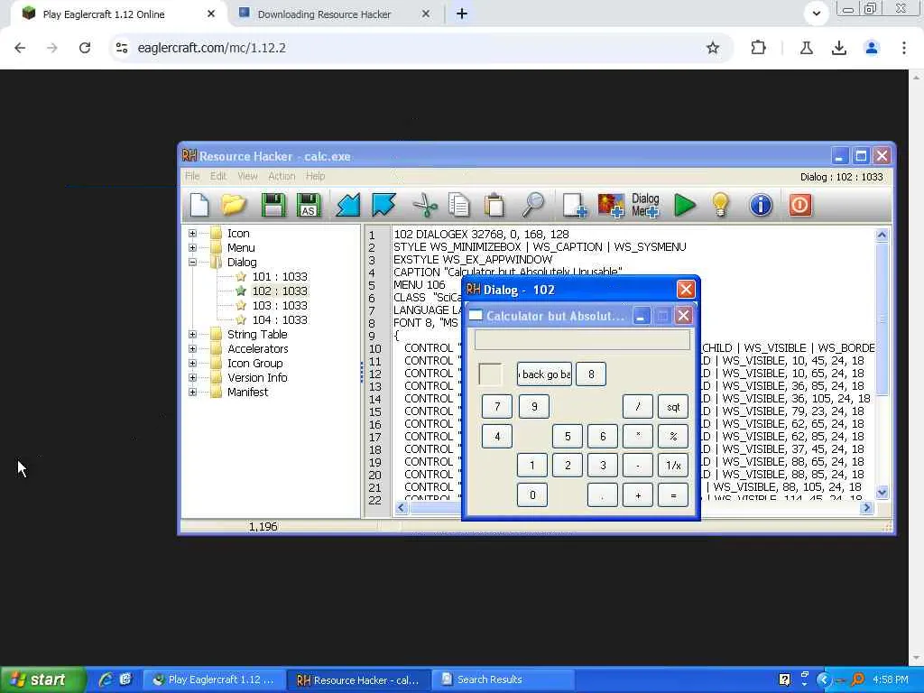Click the red power exit icon

tap(799, 205)
